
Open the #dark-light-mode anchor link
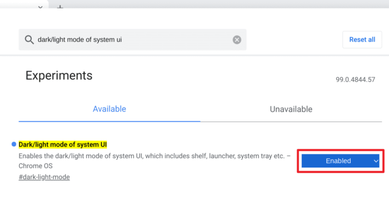44,177
